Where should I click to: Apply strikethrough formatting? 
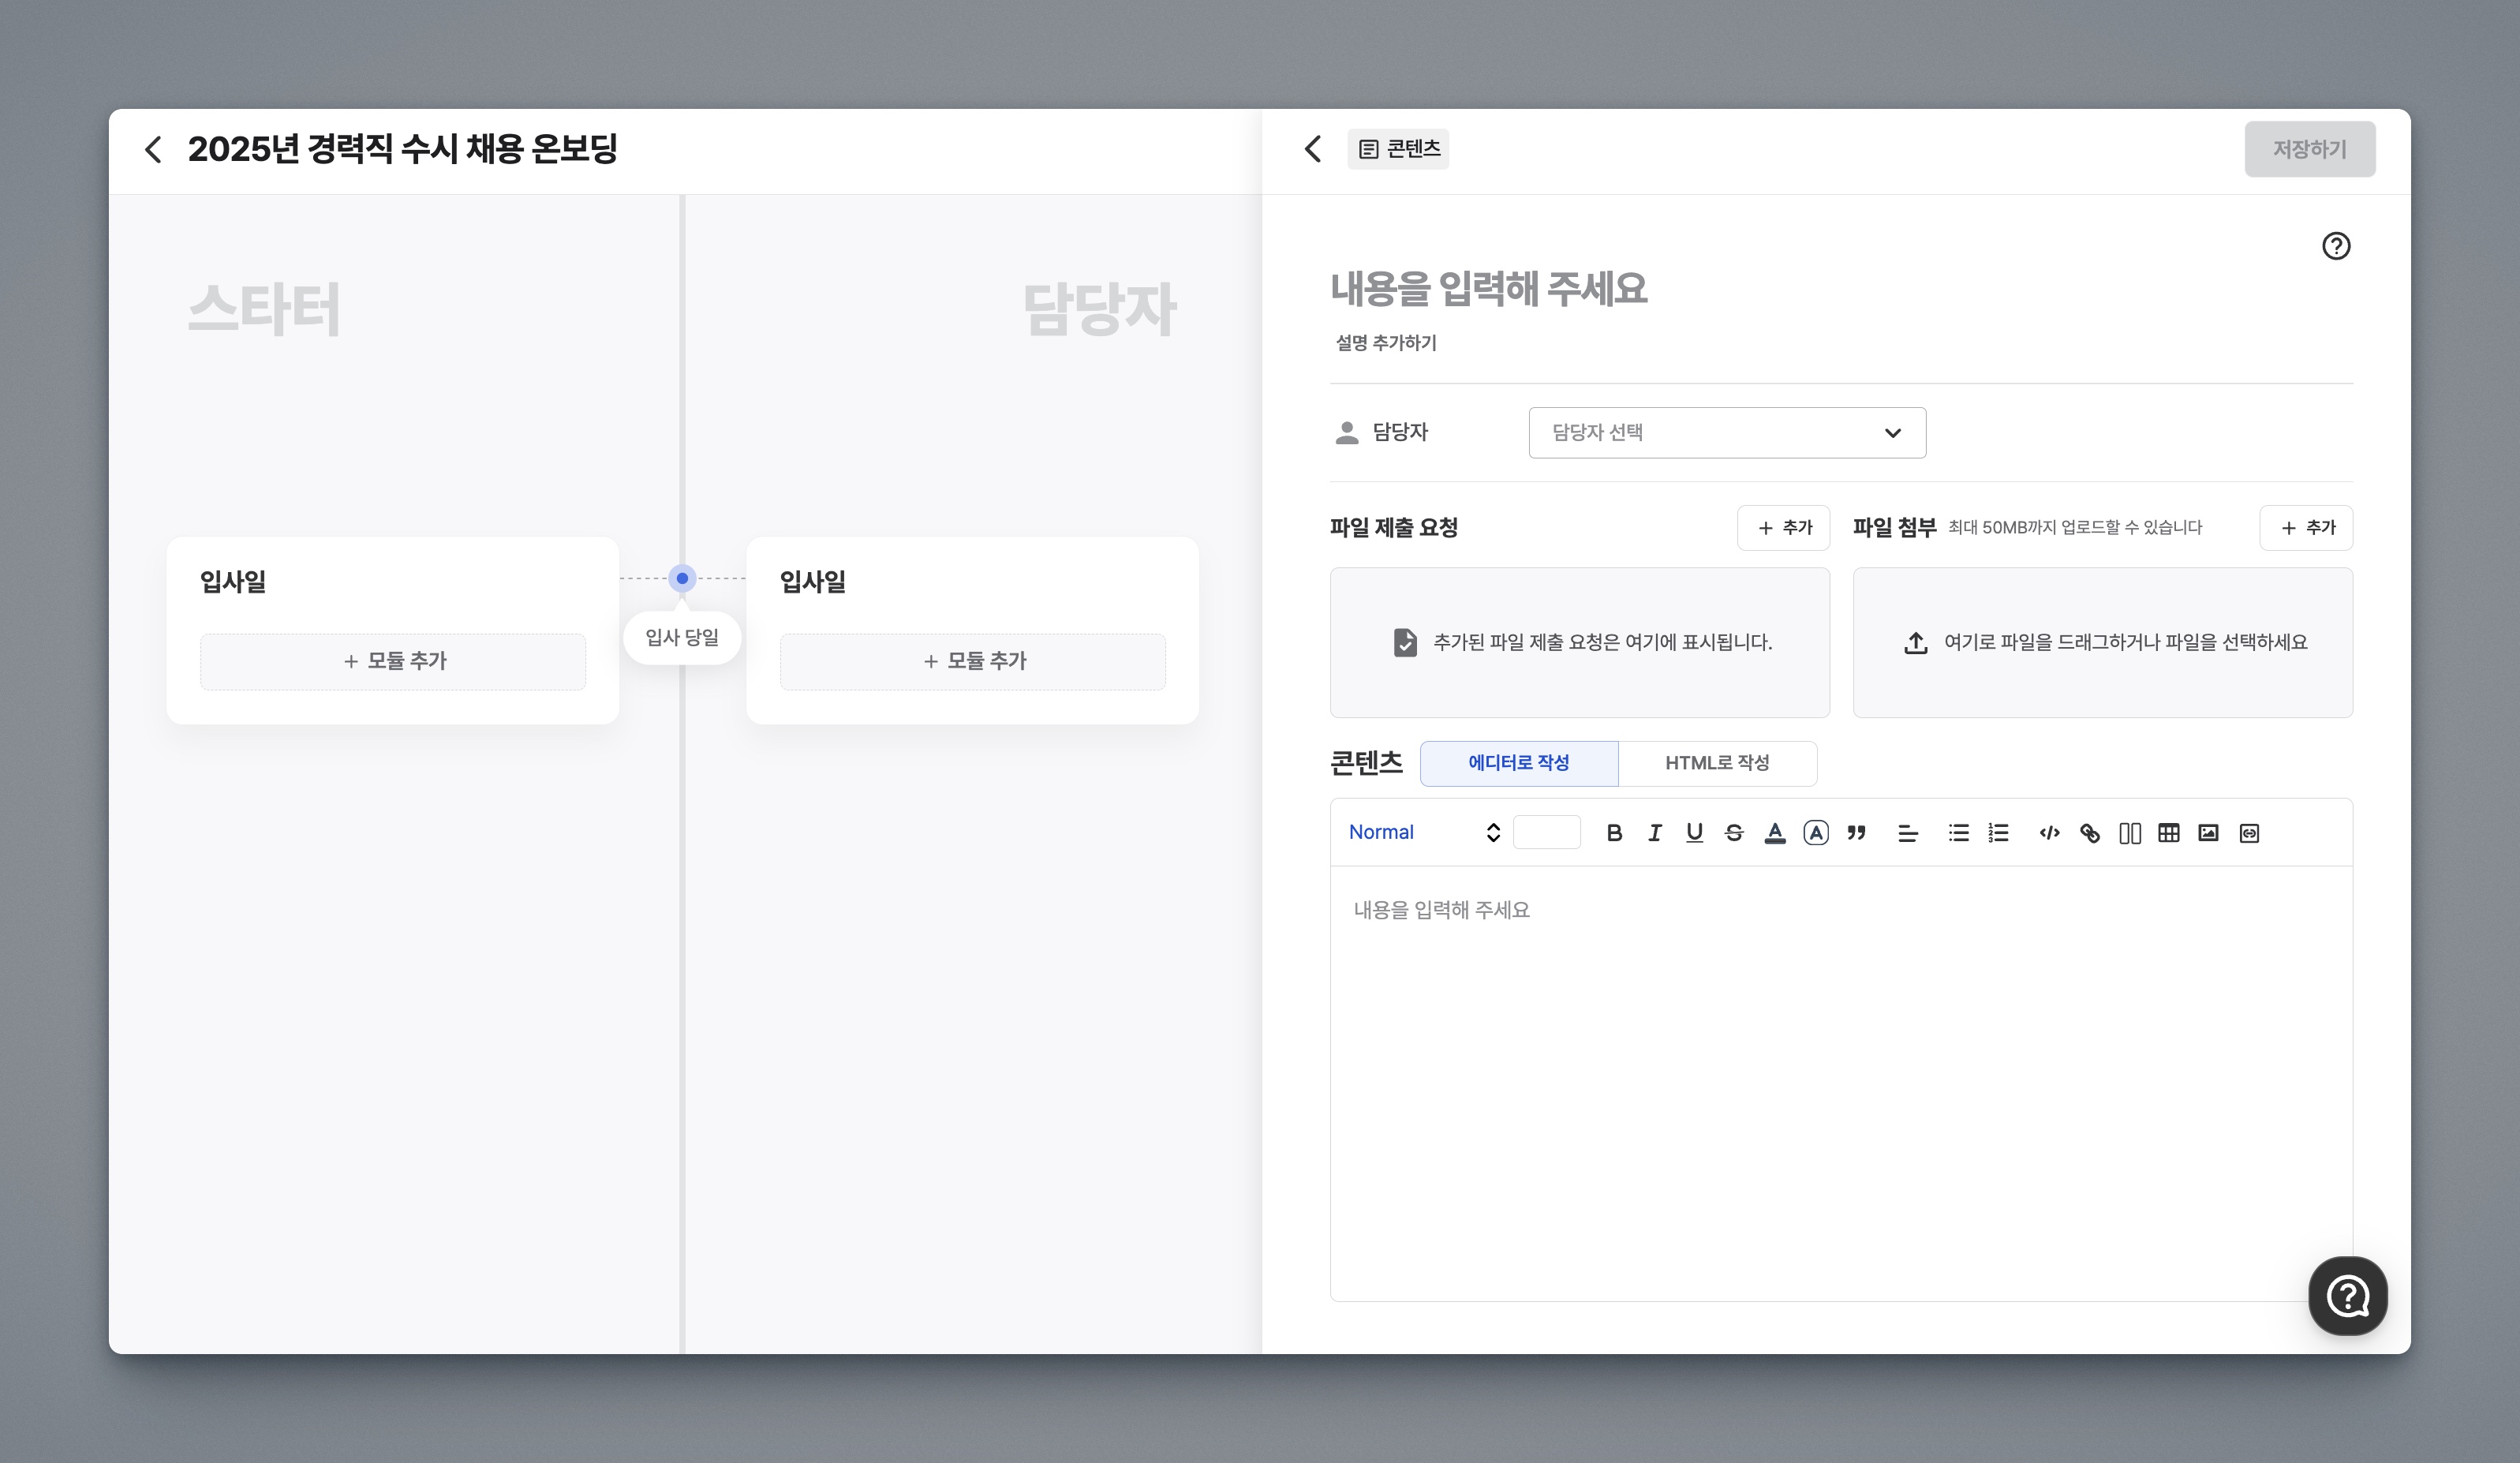click(x=1734, y=833)
